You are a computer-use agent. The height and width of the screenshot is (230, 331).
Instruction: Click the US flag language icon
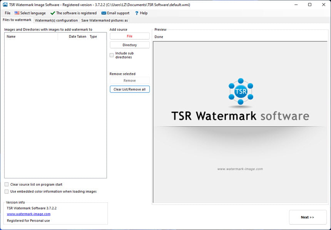point(17,13)
